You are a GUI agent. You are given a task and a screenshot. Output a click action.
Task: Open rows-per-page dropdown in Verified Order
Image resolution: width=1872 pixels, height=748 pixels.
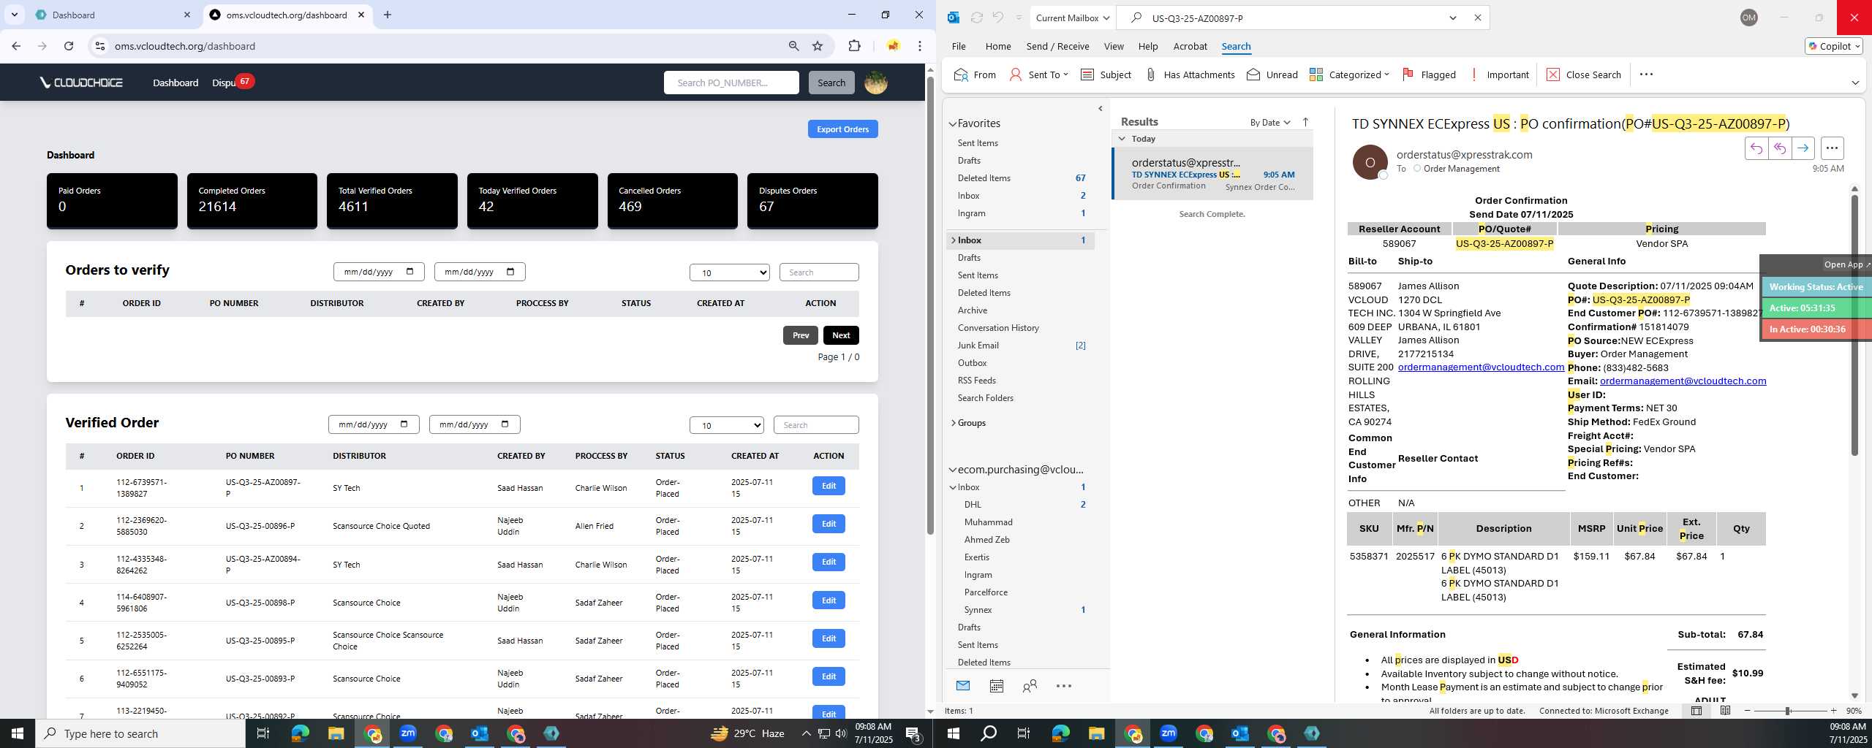(x=726, y=425)
